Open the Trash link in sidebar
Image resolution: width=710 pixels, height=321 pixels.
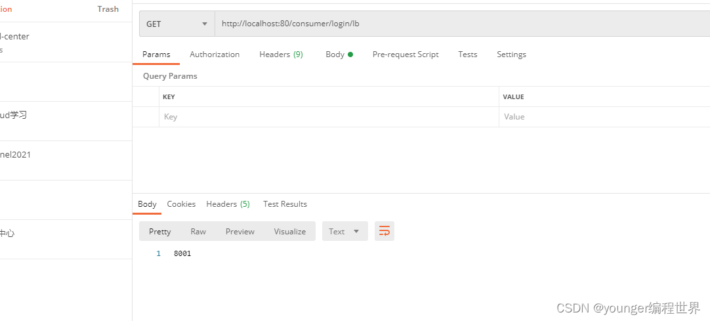click(x=108, y=9)
